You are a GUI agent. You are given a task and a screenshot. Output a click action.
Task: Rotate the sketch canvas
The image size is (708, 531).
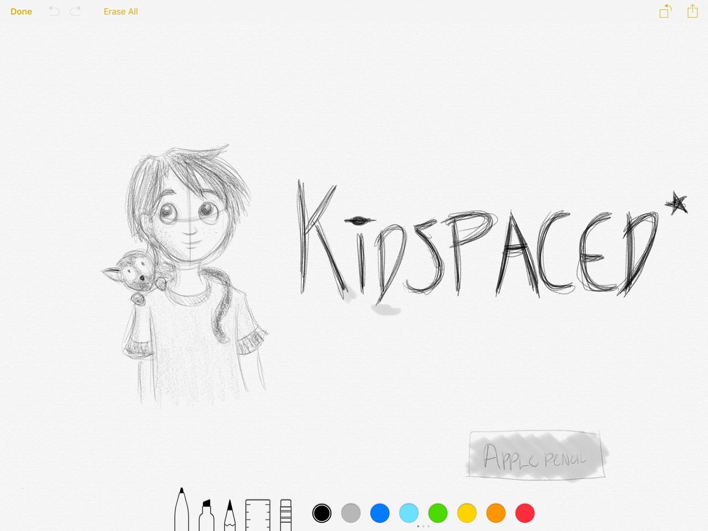pos(665,11)
